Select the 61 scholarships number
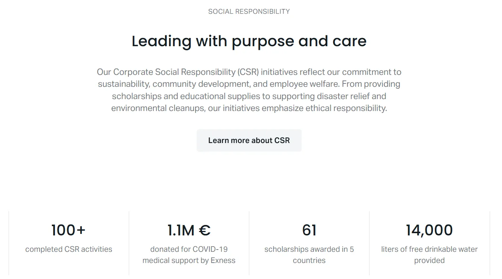This screenshot has width=502, height=279. click(309, 230)
